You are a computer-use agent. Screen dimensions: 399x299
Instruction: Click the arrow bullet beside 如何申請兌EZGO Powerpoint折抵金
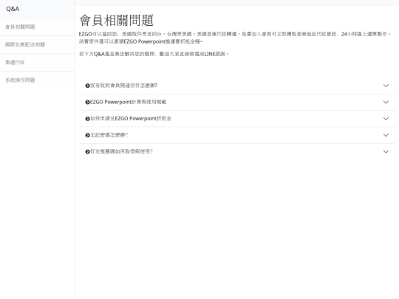tap(87, 119)
